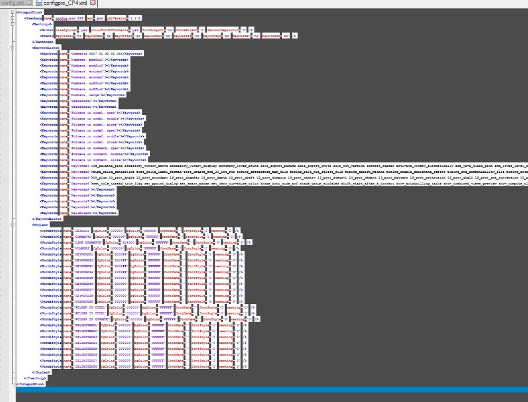528x402 pixels.
Task: Click the 'Keywords3' keyword list line
Action: click(284, 177)
